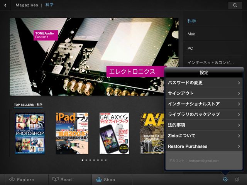Expand chevron on ライブラリのバックアップ row

(239, 114)
